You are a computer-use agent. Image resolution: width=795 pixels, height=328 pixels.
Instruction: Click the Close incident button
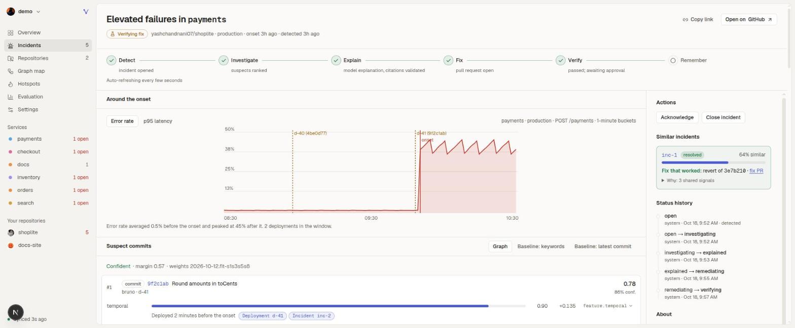coord(723,117)
